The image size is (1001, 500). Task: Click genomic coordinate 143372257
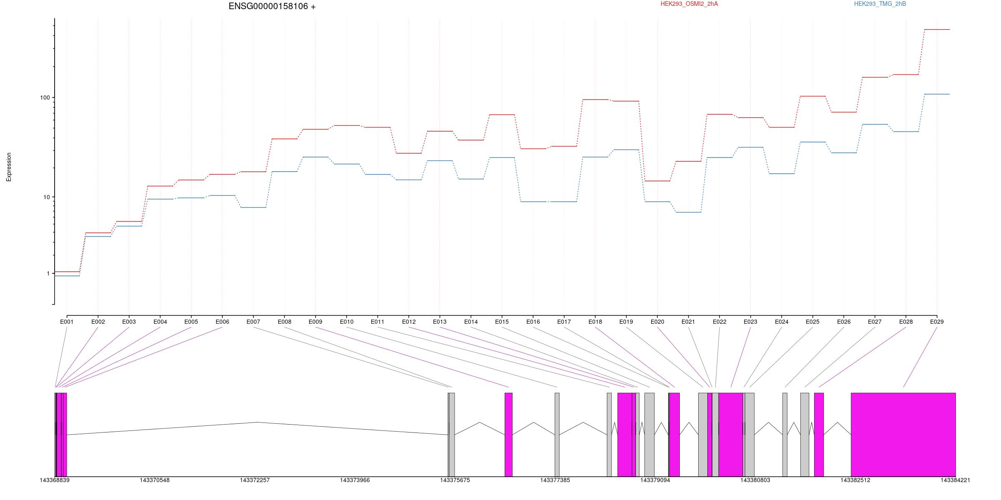click(x=255, y=480)
